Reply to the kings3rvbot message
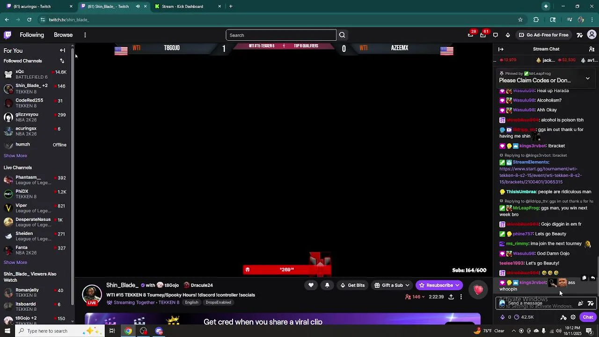Screen dimensions: 599x337 tap(592, 278)
